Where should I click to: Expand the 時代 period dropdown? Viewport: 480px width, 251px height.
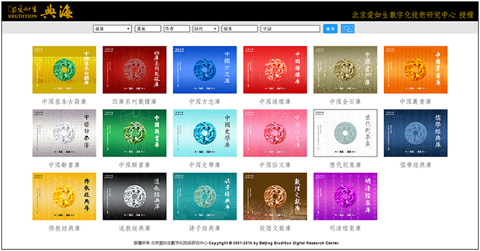206,29
